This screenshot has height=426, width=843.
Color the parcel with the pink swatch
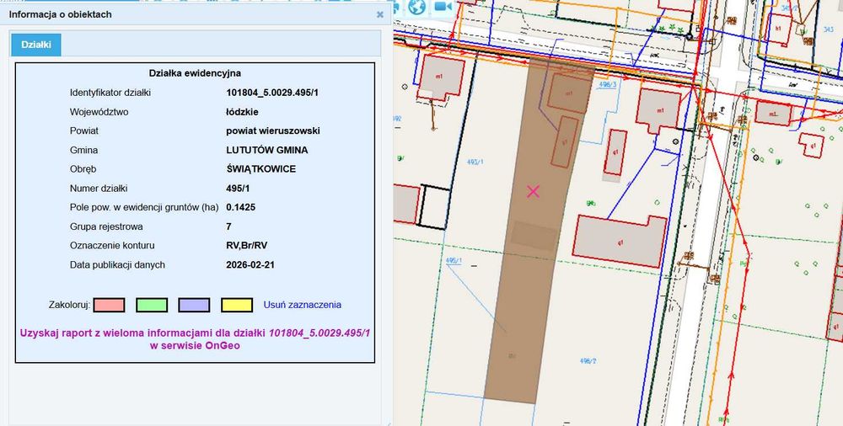[x=109, y=305]
